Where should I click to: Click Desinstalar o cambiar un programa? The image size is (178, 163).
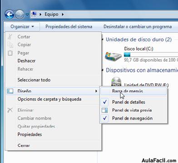(x=138, y=27)
